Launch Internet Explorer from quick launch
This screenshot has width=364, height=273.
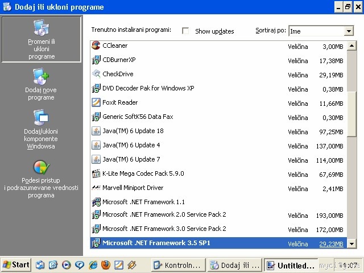(93, 265)
